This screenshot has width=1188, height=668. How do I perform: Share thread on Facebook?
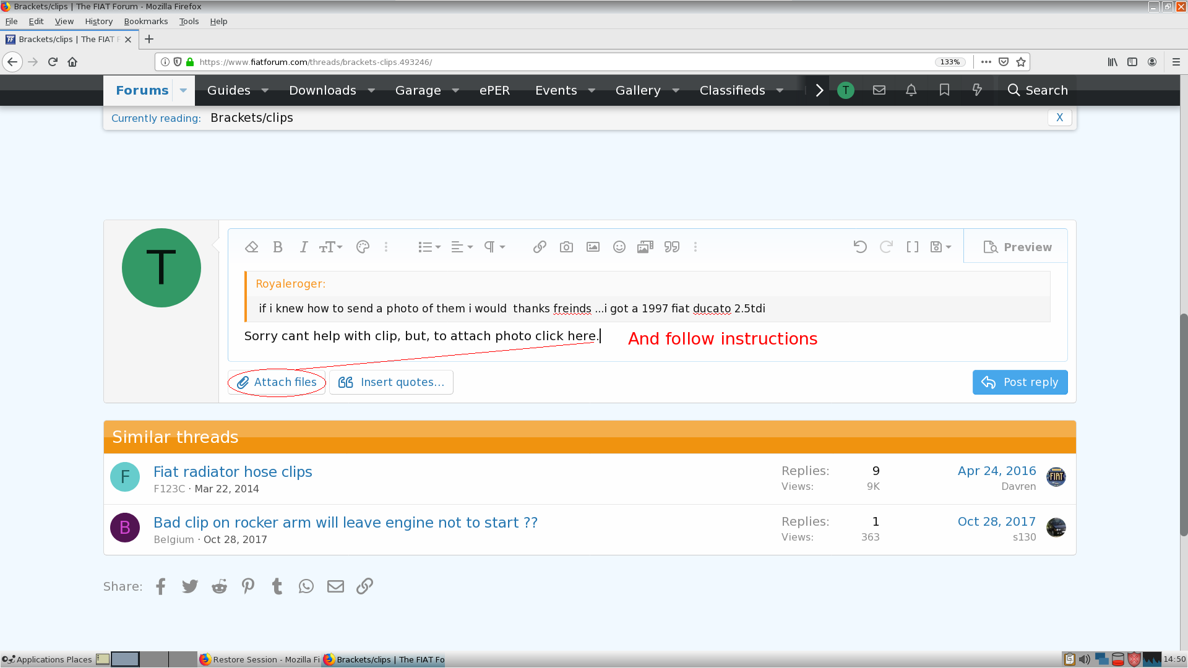(x=161, y=586)
